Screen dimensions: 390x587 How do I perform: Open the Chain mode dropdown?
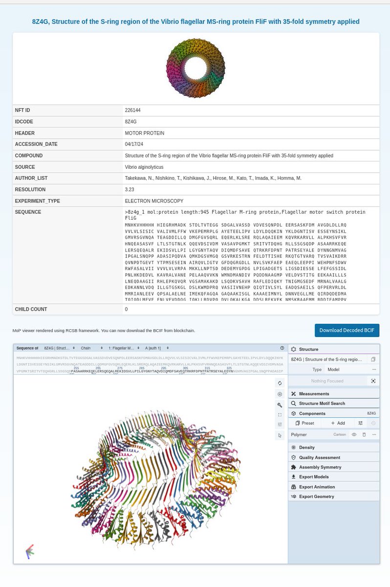(x=92, y=348)
